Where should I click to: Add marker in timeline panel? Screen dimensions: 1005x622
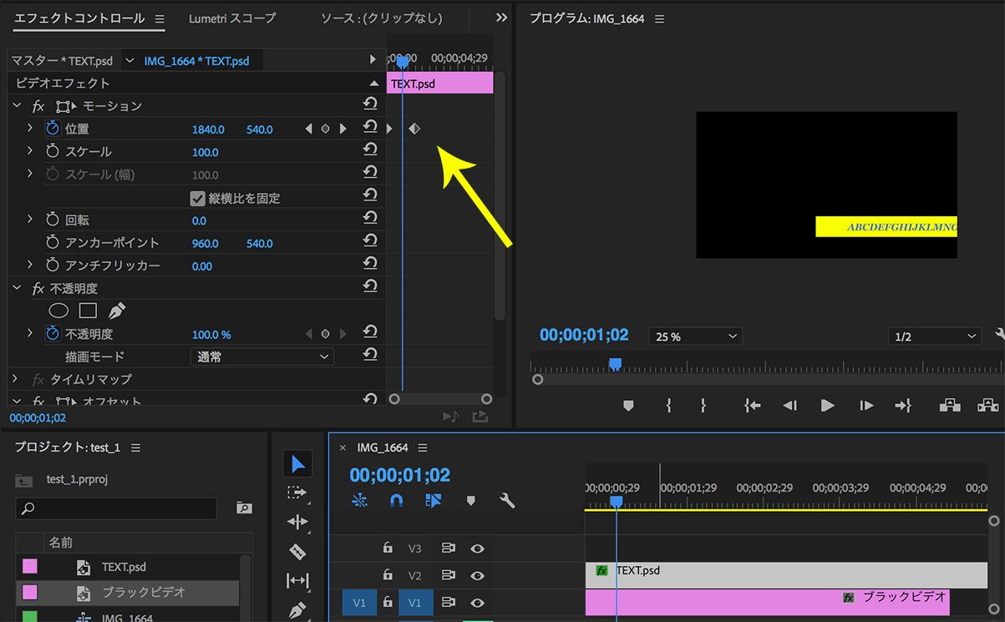coord(470,501)
